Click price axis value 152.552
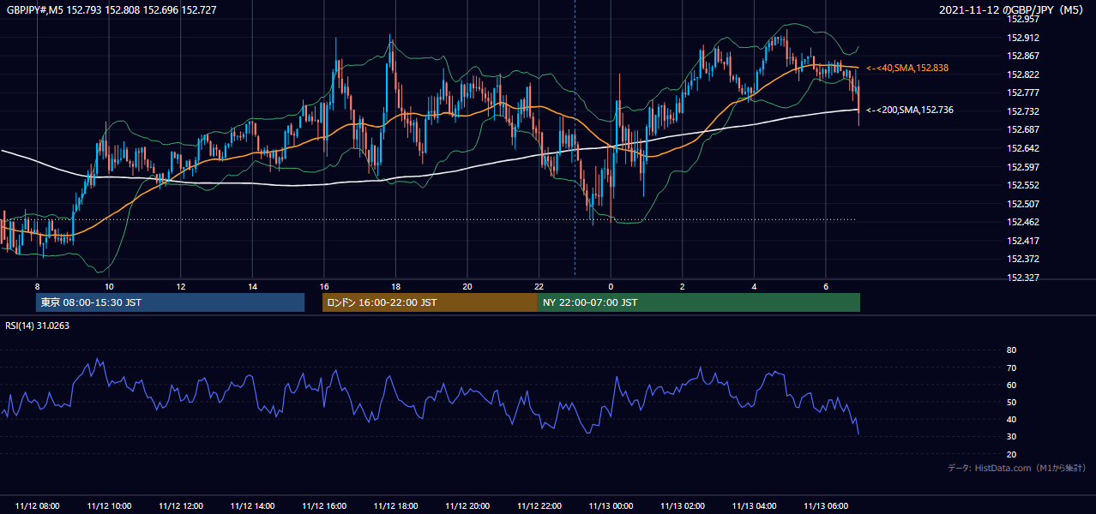This screenshot has height=514, width=1096. (x=1023, y=185)
